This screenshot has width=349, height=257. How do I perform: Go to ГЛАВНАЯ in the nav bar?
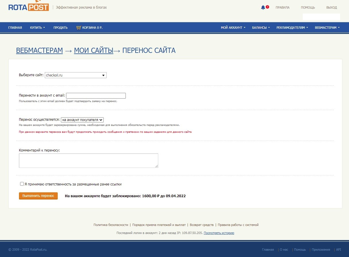(x=15, y=28)
